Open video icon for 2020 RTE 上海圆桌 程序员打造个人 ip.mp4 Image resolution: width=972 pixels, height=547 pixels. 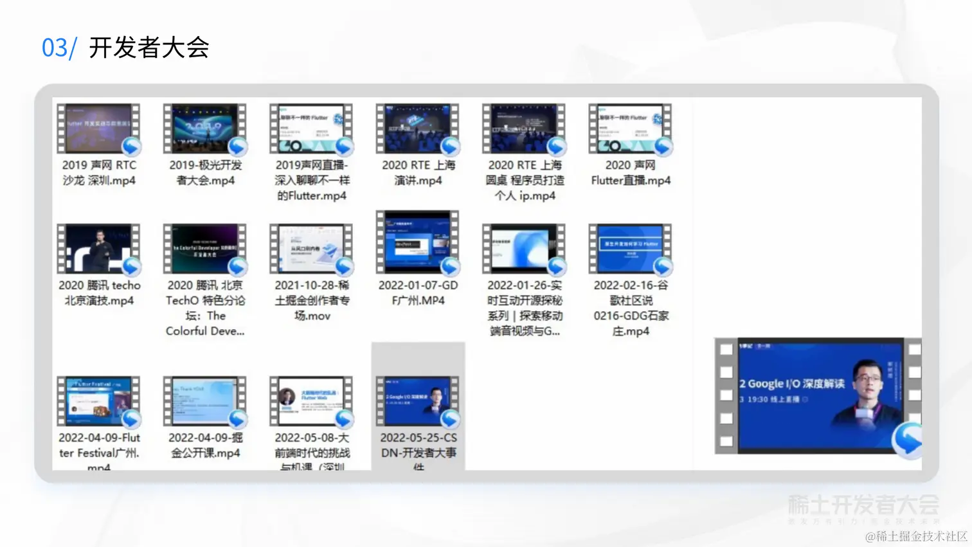point(524,129)
